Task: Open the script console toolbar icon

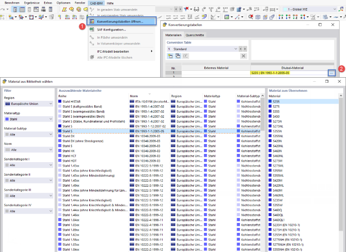Action: point(36,9)
